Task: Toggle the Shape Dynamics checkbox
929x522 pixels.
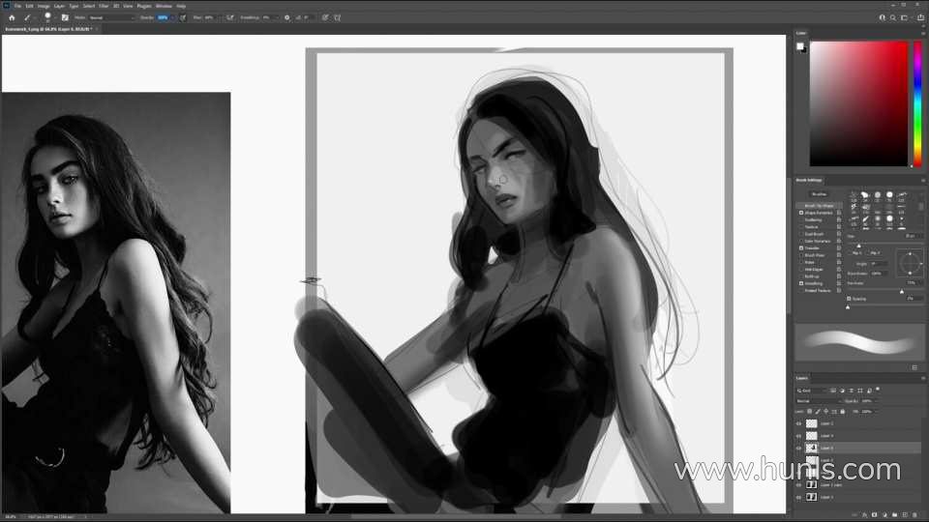Action: tap(801, 213)
